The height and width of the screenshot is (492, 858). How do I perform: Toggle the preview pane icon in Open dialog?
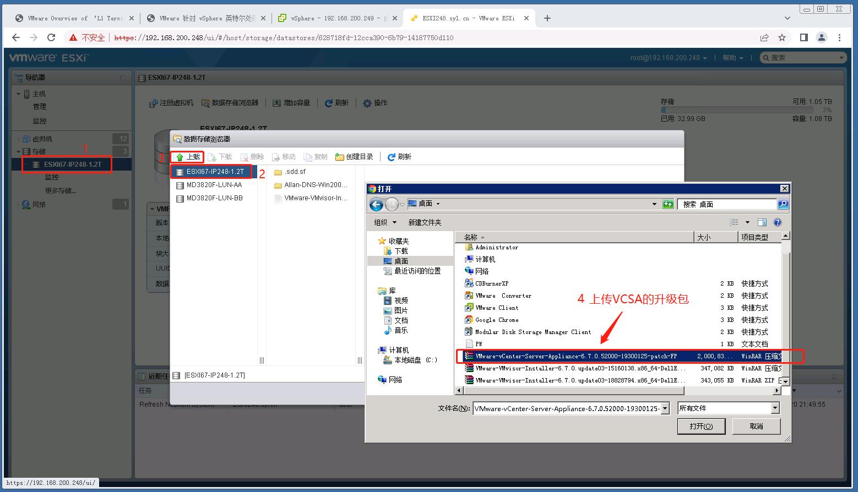762,222
